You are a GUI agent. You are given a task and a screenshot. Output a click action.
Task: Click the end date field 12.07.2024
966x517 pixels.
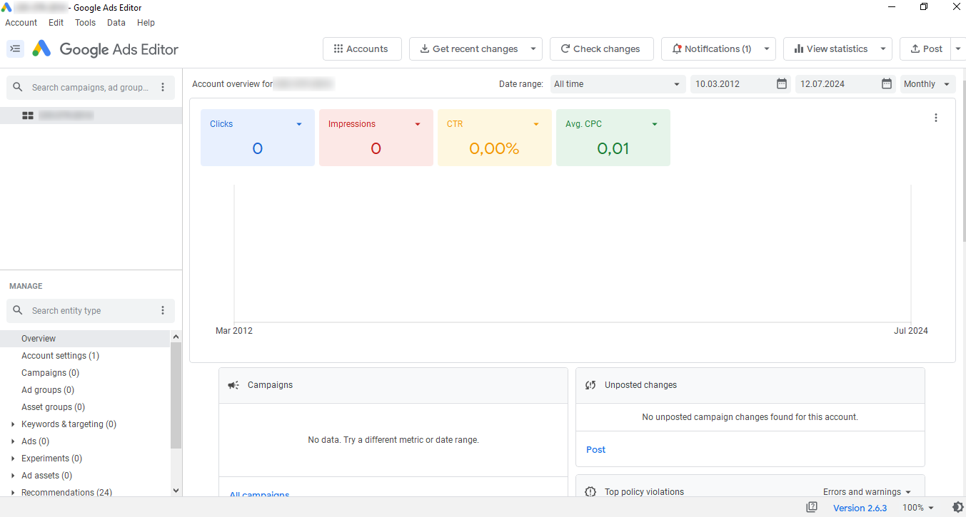point(837,84)
